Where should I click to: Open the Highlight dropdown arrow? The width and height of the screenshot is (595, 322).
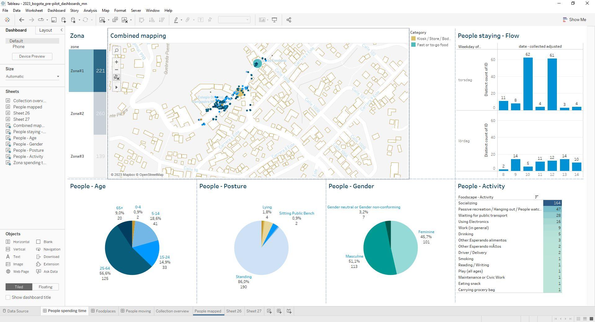pos(181,20)
